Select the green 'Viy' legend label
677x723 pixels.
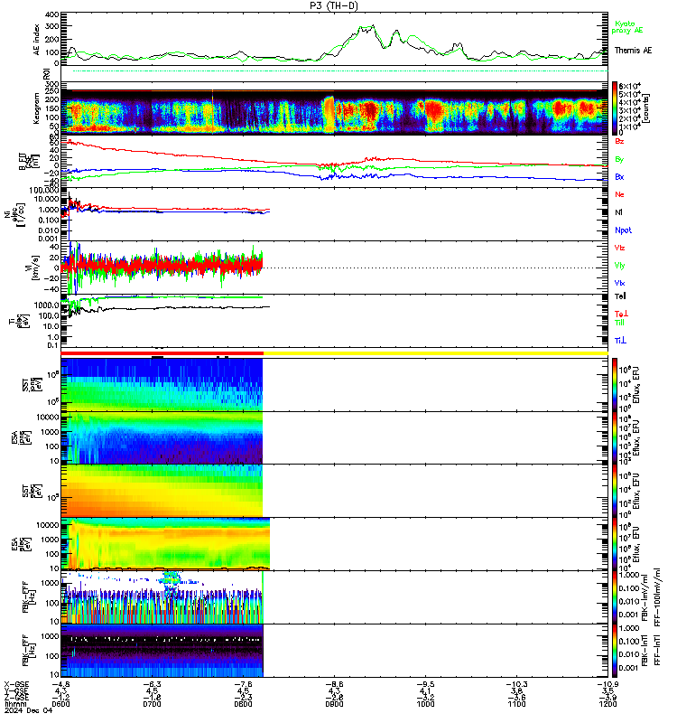pyautogui.click(x=619, y=266)
